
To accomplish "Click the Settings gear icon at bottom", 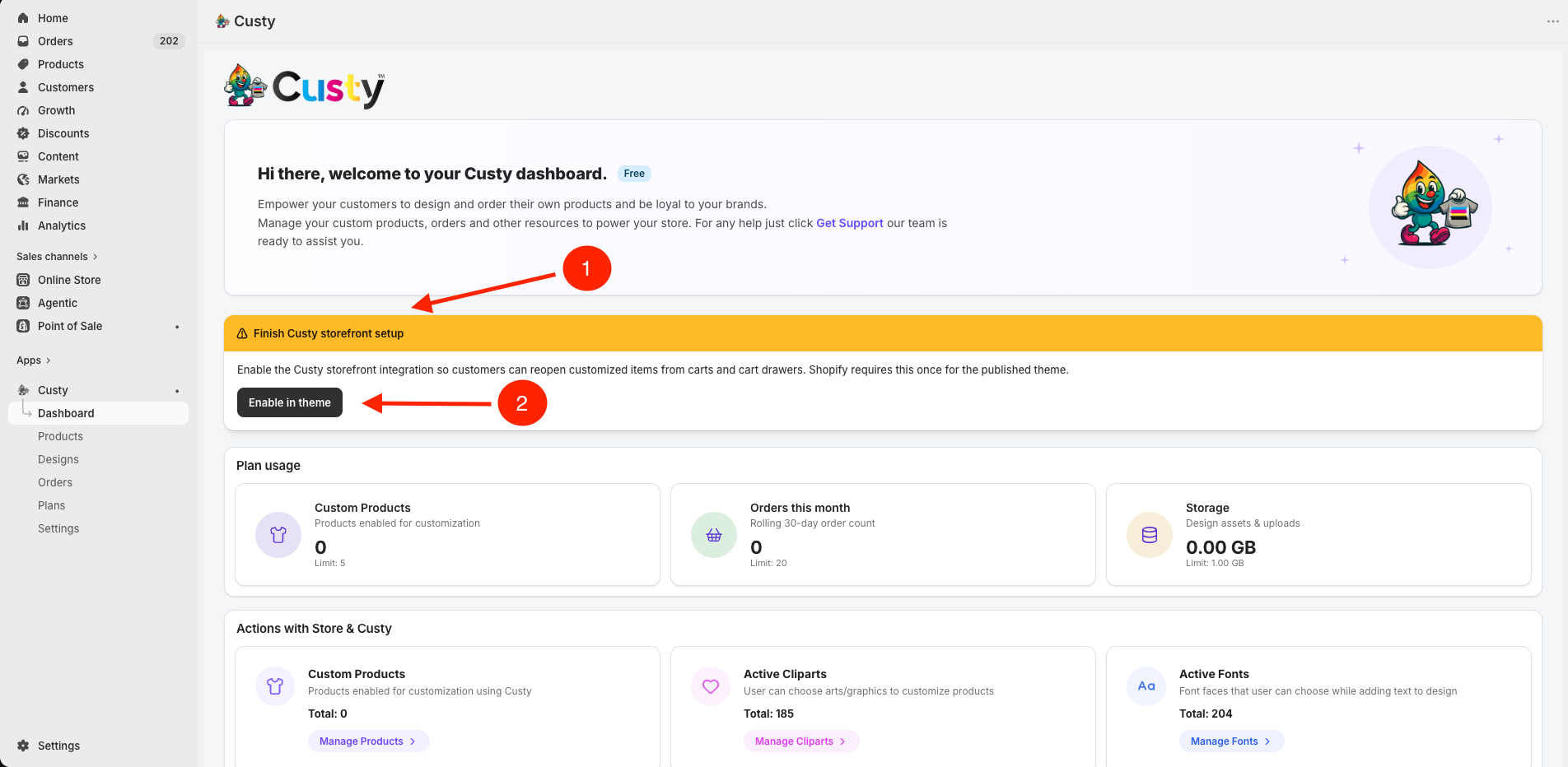I will (x=23, y=746).
